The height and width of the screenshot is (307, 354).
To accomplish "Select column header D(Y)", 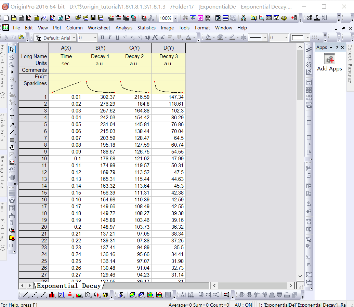I will [x=169, y=48].
